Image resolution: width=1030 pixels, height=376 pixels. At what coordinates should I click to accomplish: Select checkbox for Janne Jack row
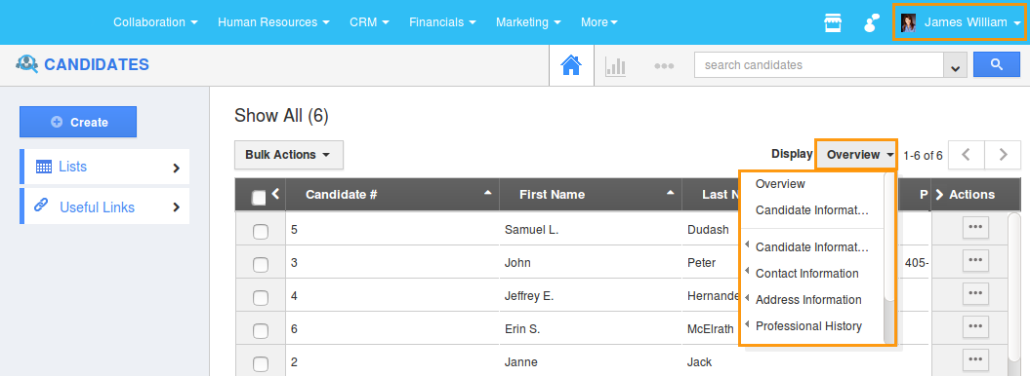tap(261, 363)
